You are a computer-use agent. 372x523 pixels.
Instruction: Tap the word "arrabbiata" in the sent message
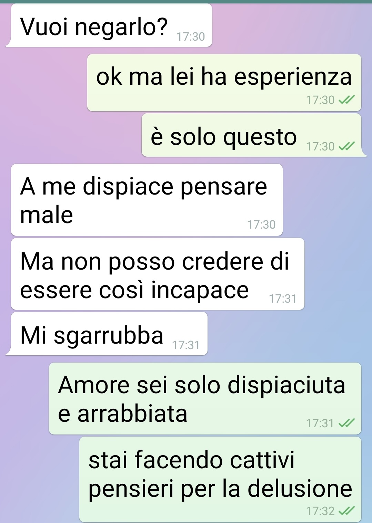132,414
